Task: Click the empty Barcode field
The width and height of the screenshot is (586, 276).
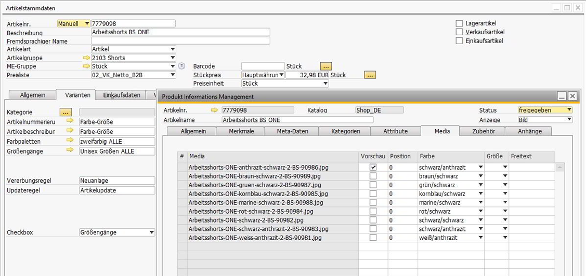Action: point(263,66)
